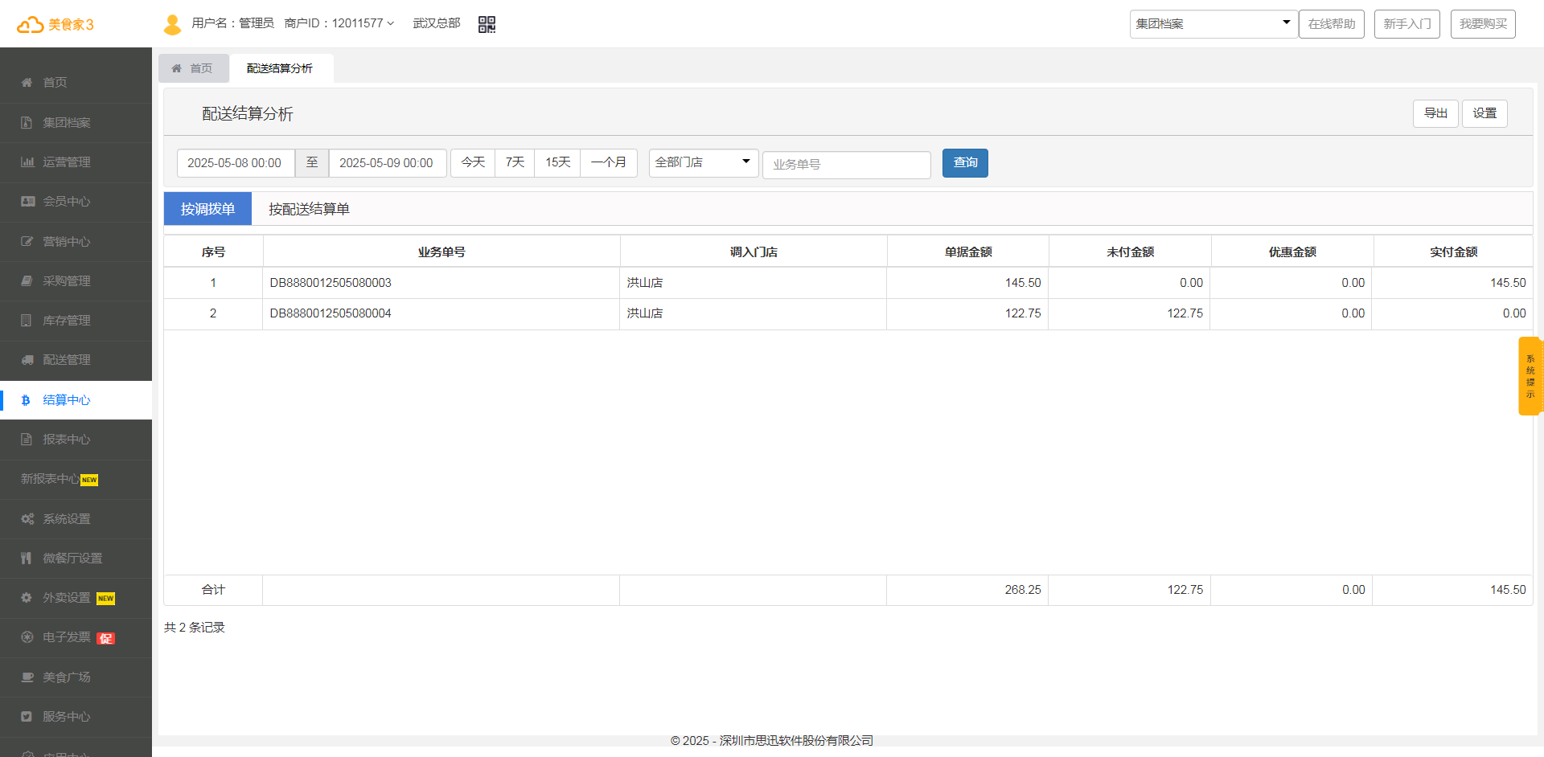Click the 业务单号 input field

click(x=847, y=165)
